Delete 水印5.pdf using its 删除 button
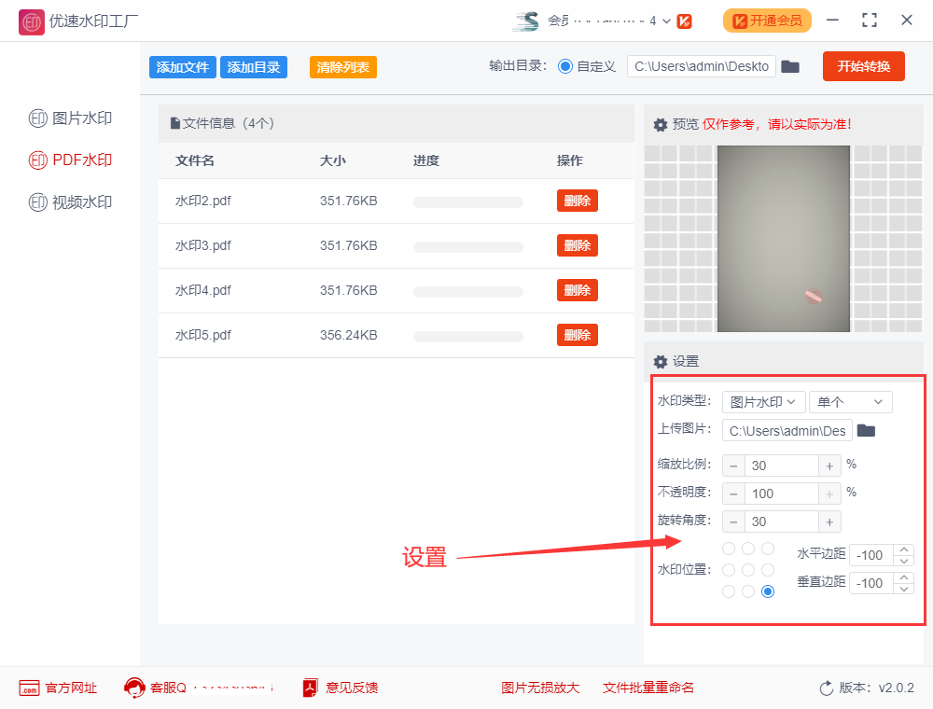 (x=577, y=334)
